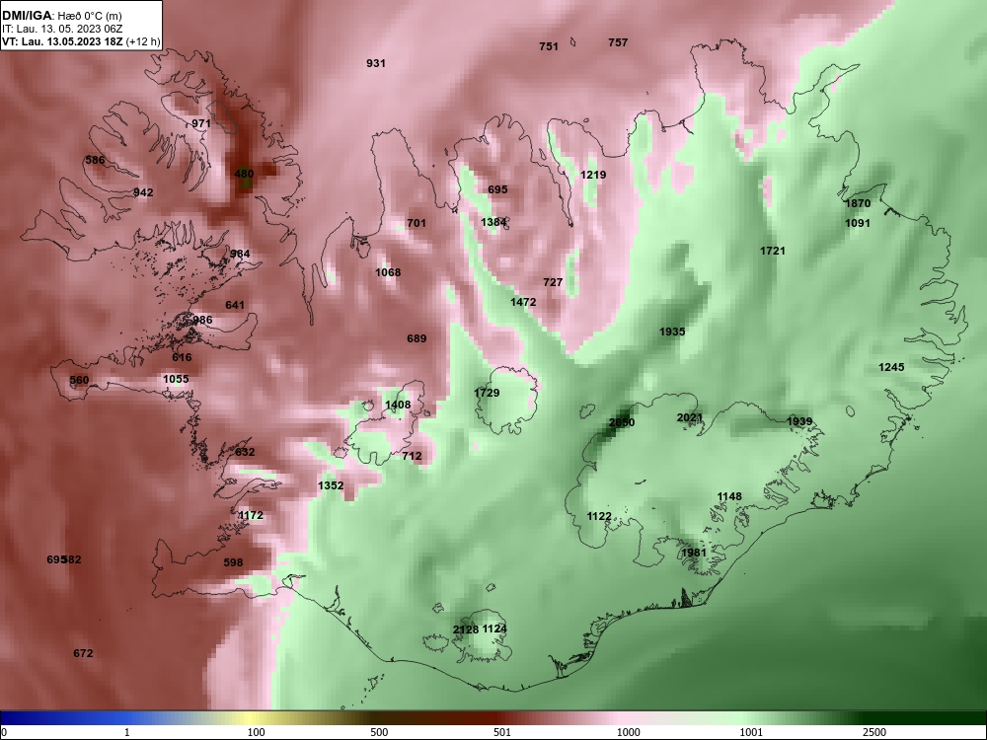Click the map value 1472
Image resolution: width=987 pixels, height=740 pixels.
[x=524, y=302]
